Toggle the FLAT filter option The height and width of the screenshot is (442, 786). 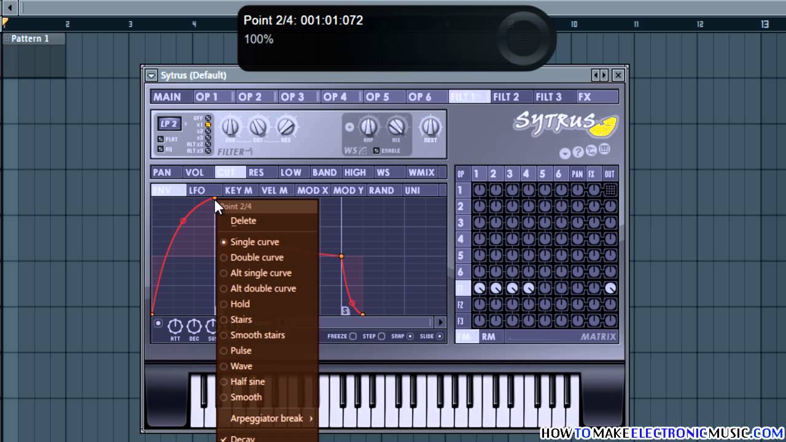click(x=161, y=139)
